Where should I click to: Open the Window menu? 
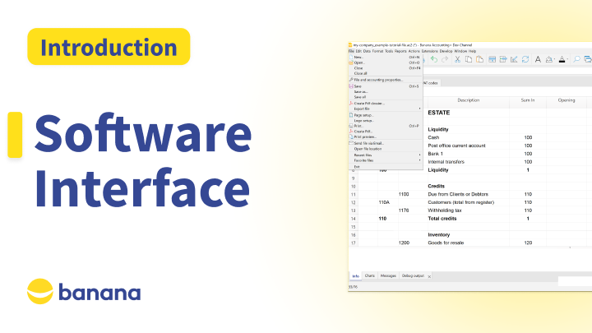click(460, 51)
